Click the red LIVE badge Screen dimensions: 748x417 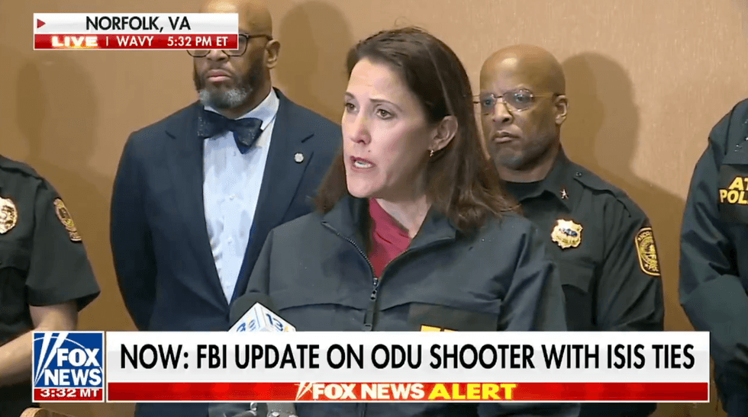[x=75, y=41]
